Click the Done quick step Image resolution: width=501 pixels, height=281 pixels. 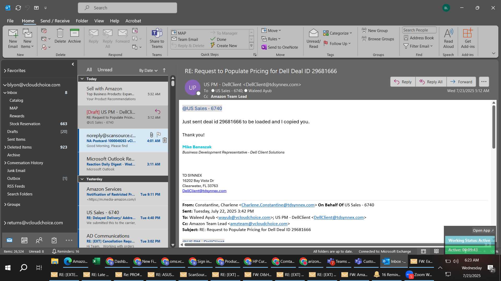point(218,39)
